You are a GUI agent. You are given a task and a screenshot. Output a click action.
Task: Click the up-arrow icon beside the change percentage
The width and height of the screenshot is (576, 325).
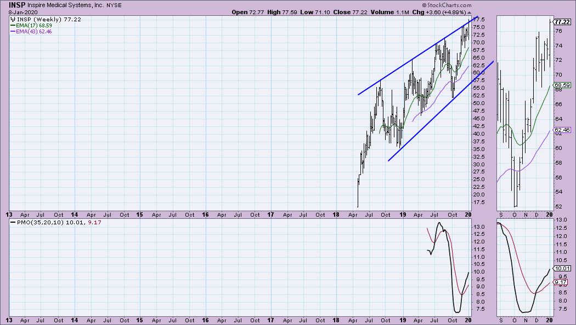[x=469, y=13]
